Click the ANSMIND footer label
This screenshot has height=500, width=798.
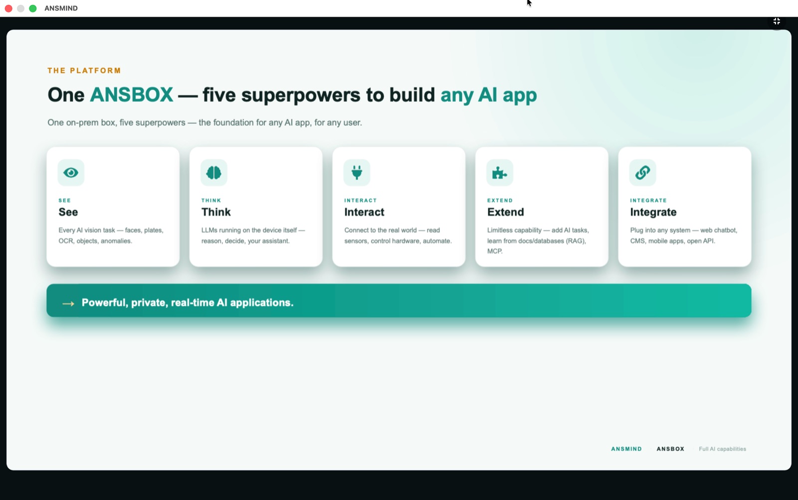coord(626,449)
